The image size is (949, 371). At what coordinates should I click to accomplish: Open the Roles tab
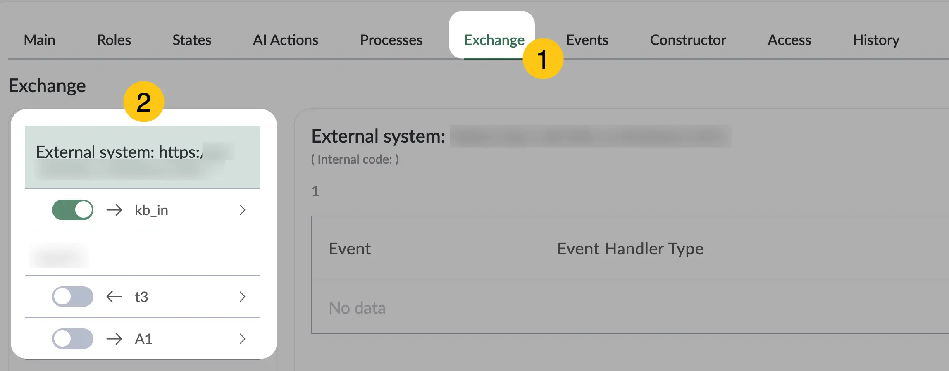[114, 40]
